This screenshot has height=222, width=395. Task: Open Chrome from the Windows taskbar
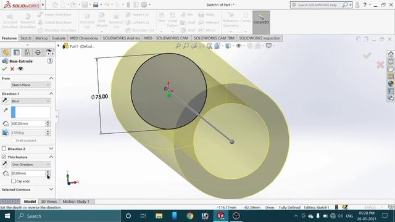(190, 216)
